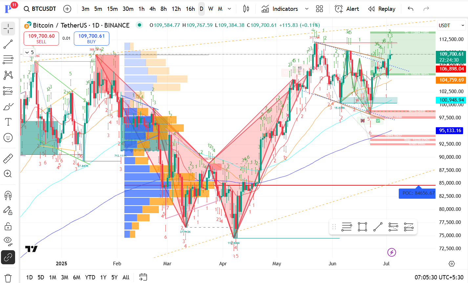Open the Fibonacci retracement tools

click(x=8, y=60)
